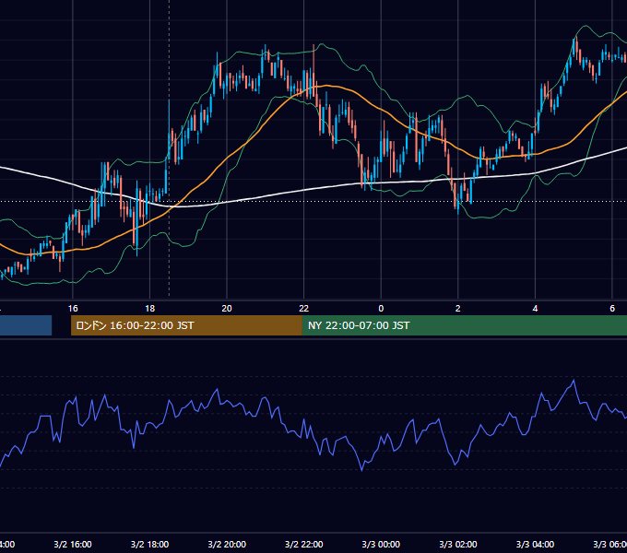Click hour label 16 under price chart

(73, 308)
